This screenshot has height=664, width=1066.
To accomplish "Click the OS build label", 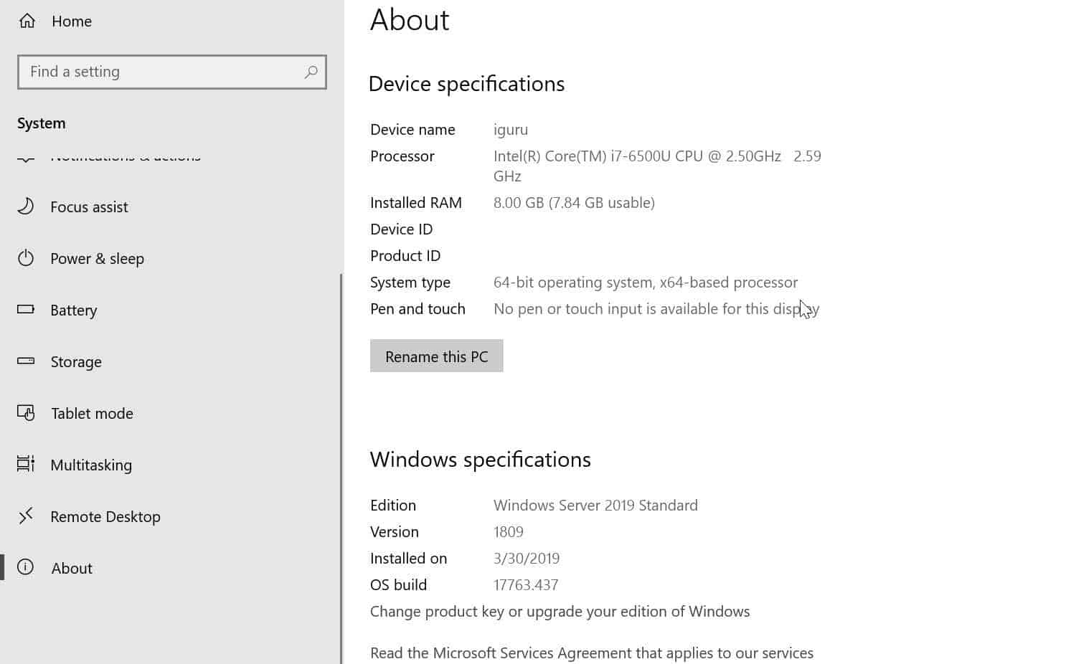I will (x=398, y=585).
